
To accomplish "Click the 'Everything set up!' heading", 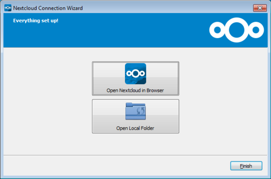I will tap(36, 21).
